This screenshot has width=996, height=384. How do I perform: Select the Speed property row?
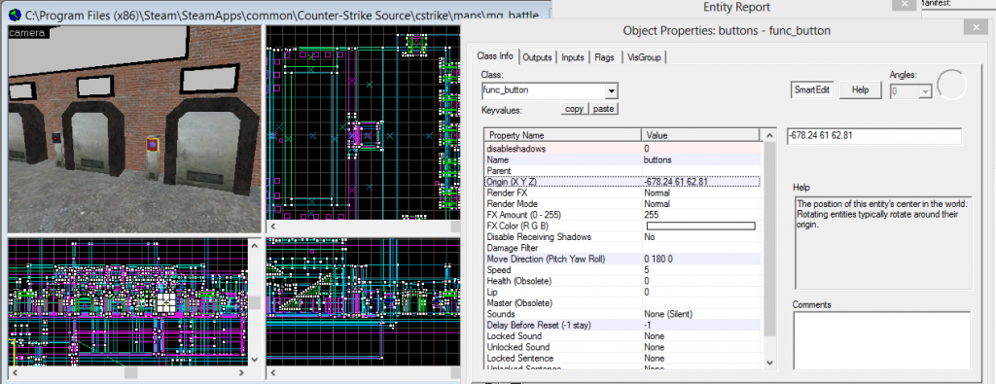pos(622,269)
